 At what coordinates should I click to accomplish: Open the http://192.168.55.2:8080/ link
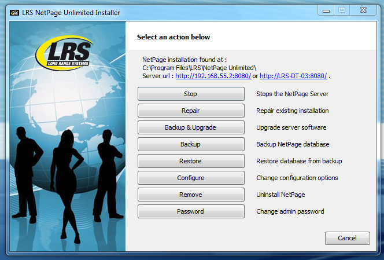coord(213,76)
